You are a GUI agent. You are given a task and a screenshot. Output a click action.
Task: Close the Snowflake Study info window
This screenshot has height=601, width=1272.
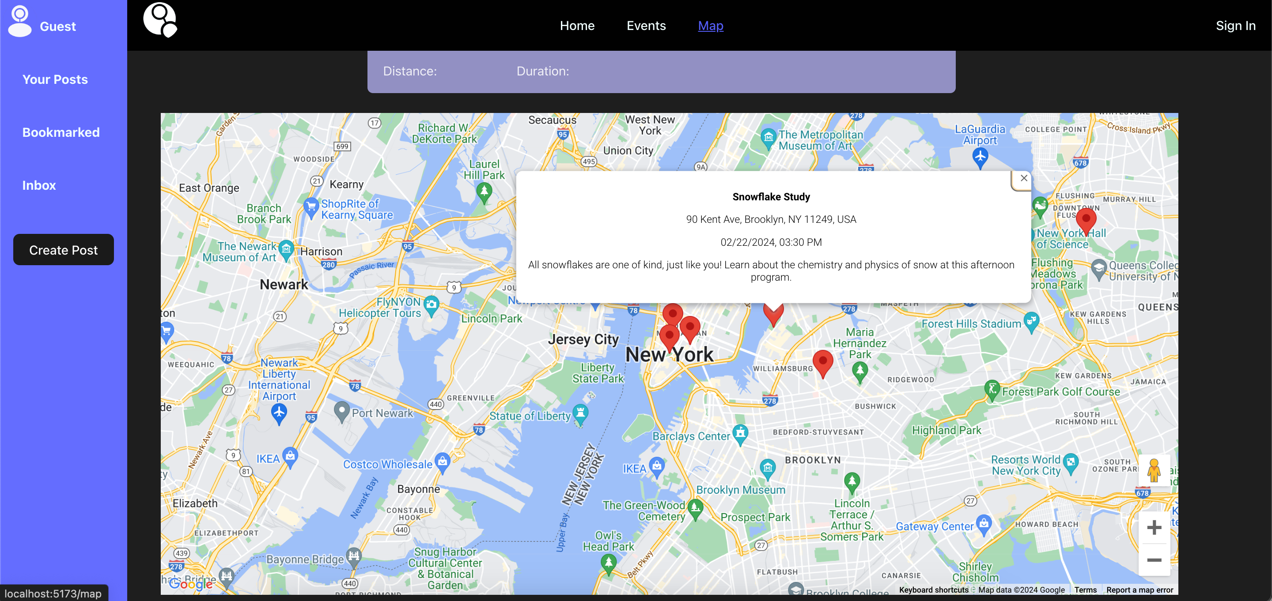tap(1024, 178)
